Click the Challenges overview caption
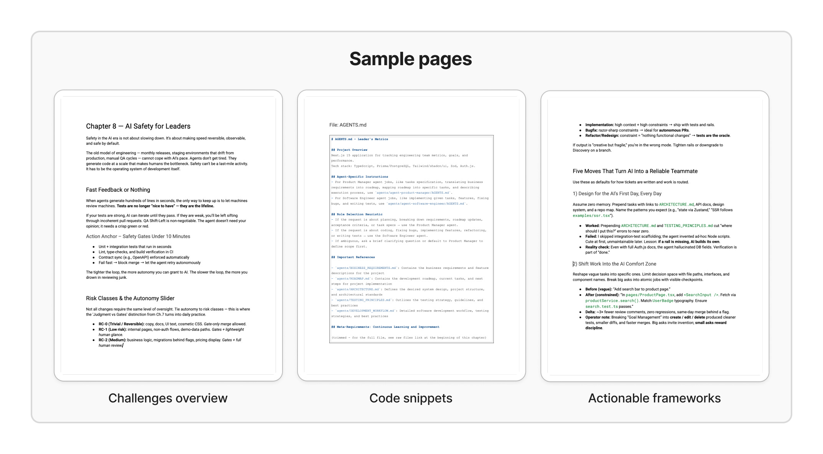Image resolution: width=823 pixels, height=454 pixels. [168, 398]
